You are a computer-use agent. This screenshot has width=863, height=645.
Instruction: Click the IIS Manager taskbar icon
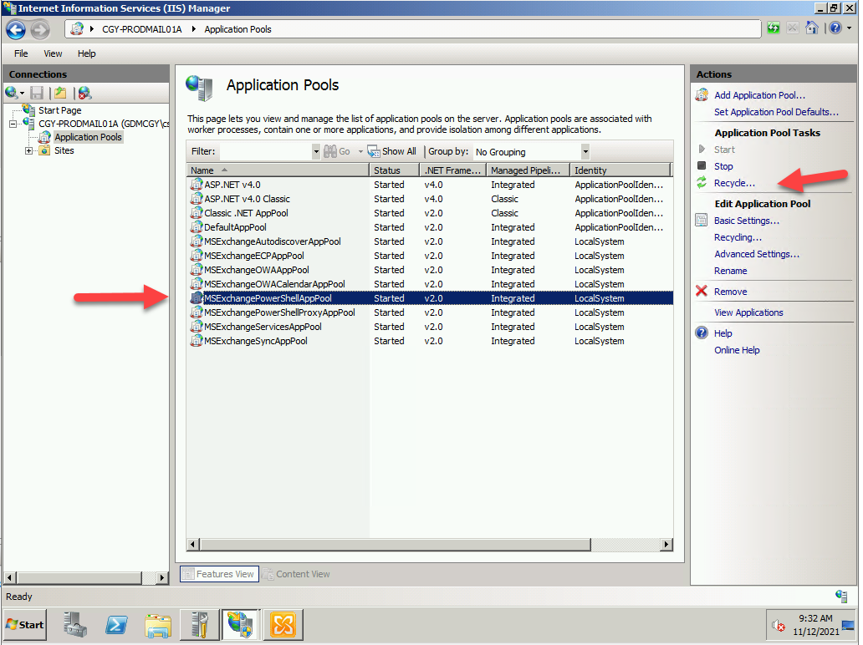point(241,625)
